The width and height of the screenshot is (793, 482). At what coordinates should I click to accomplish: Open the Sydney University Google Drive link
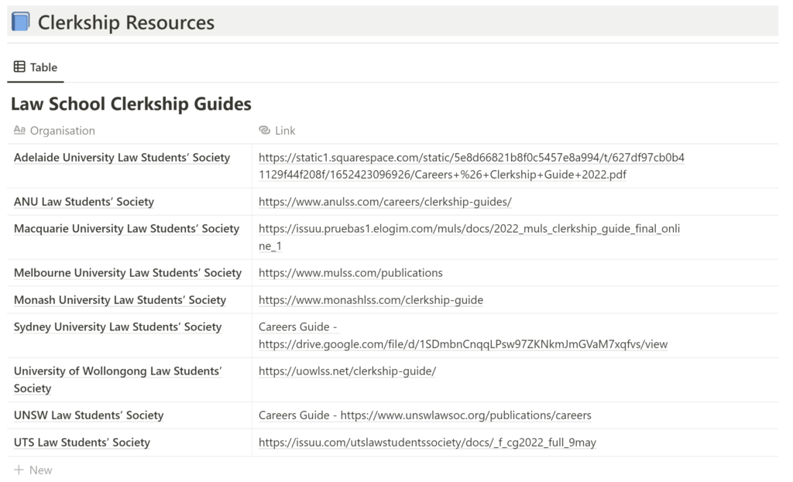click(x=463, y=344)
